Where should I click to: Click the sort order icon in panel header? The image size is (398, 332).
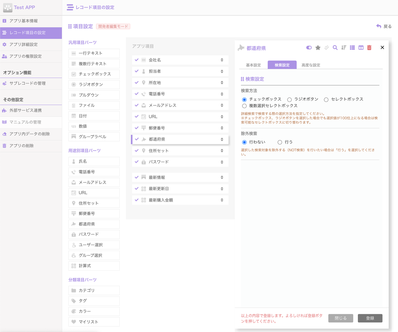coord(344,48)
